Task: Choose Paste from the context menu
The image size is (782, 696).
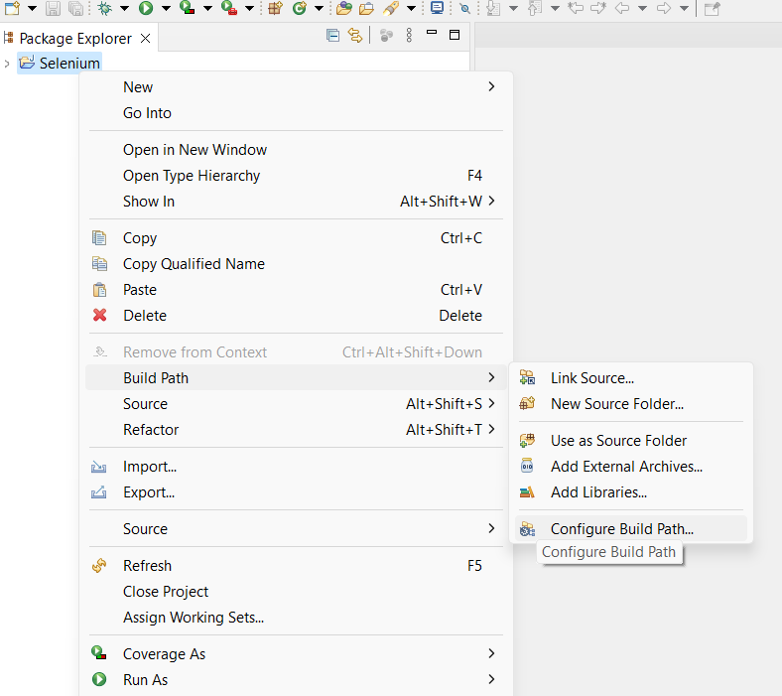Action: (296, 290)
